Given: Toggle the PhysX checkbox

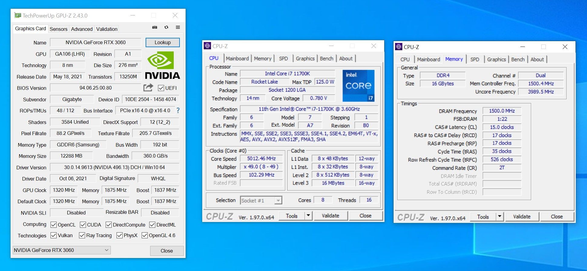Looking at the screenshot, I should pos(120,235).
